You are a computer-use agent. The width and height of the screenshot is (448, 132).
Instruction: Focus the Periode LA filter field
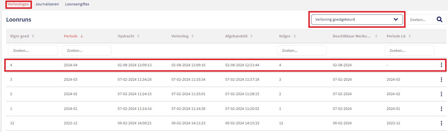(409, 50)
